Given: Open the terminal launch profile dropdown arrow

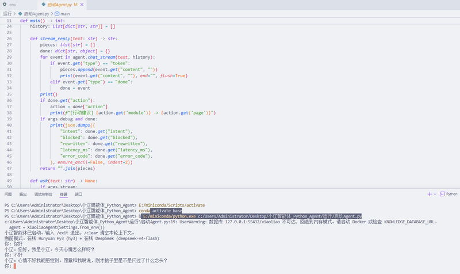Looking at the screenshot, I should 435,194.
